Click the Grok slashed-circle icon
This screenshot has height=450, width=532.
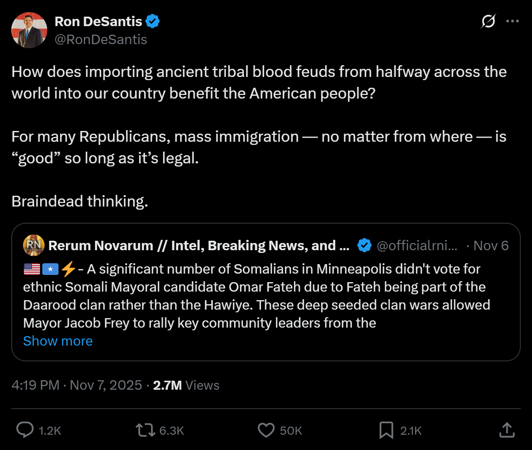pyautogui.click(x=488, y=21)
